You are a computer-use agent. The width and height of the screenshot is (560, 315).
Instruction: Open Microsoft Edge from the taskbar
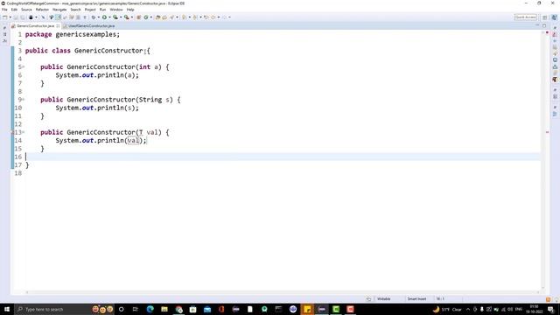coord(150,309)
